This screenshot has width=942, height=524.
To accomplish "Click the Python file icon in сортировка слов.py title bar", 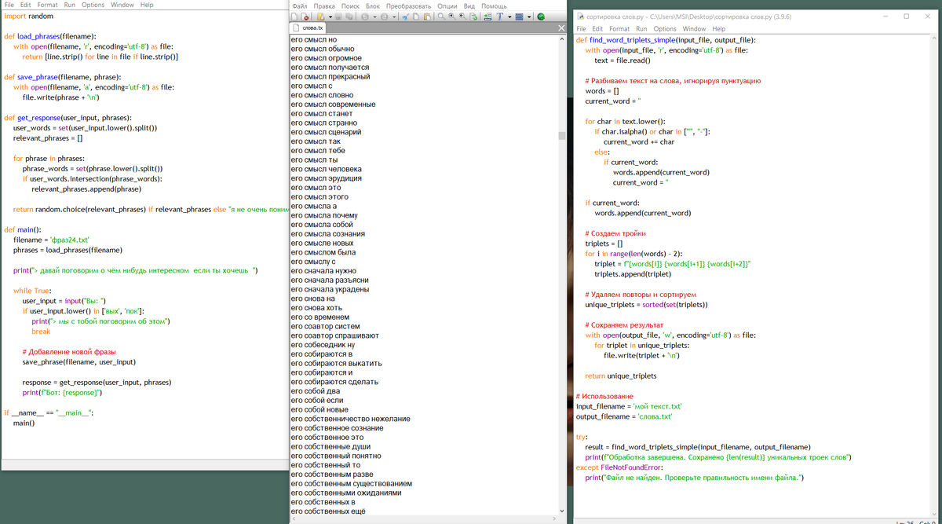I will click(x=579, y=16).
